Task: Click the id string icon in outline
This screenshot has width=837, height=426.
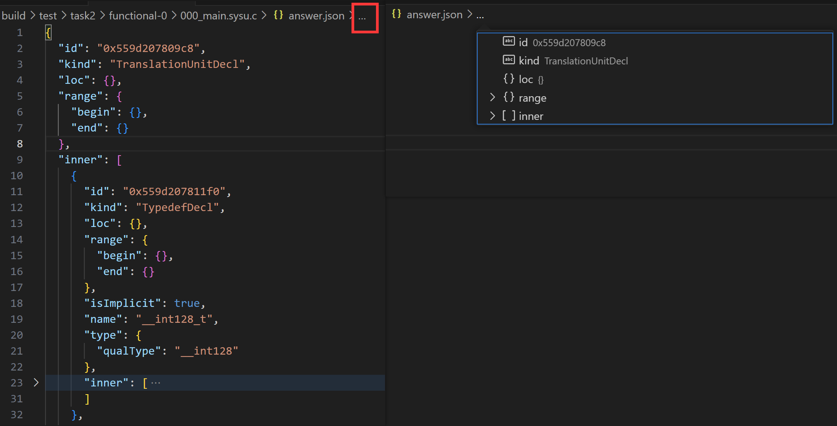Action: click(x=508, y=41)
